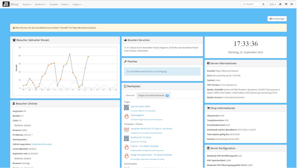Click the Accordion Slider für Ihre Startseite description

click(143, 111)
